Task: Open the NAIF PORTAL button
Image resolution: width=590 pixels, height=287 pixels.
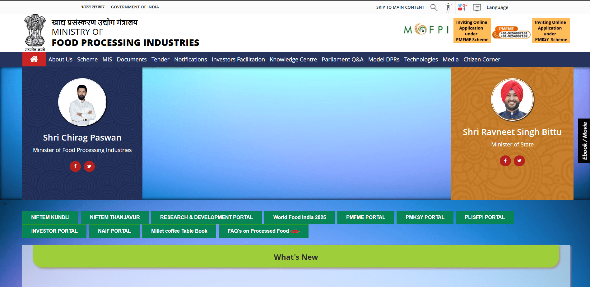Action: (x=114, y=231)
